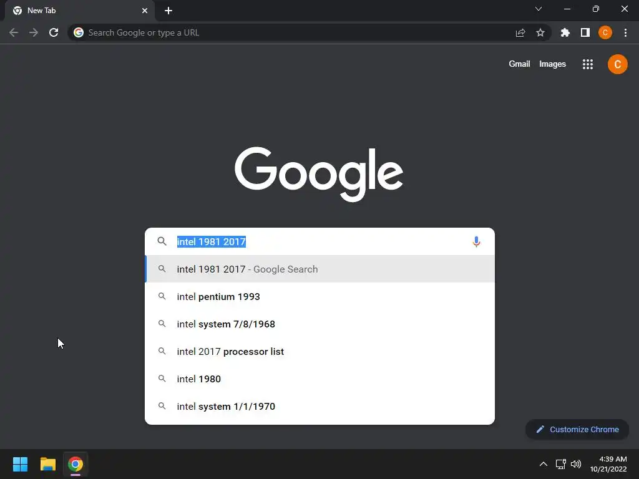This screenshot has width=639, height=479.
Task: Open Images link
Action: pos(552,64)
